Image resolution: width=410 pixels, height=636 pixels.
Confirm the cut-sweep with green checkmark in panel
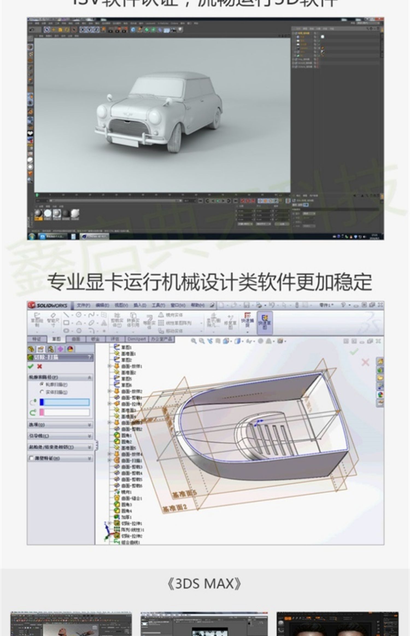pos(31,366)
